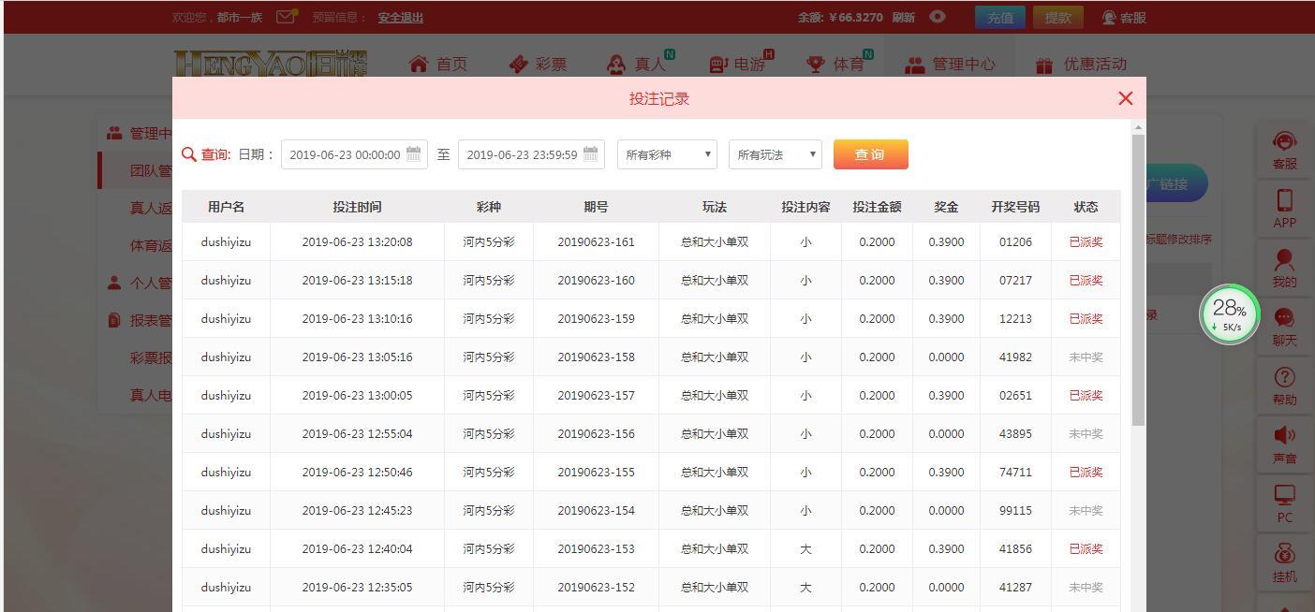
Task: Click issue 20190623-154 cell
Action: click(596, 510)
